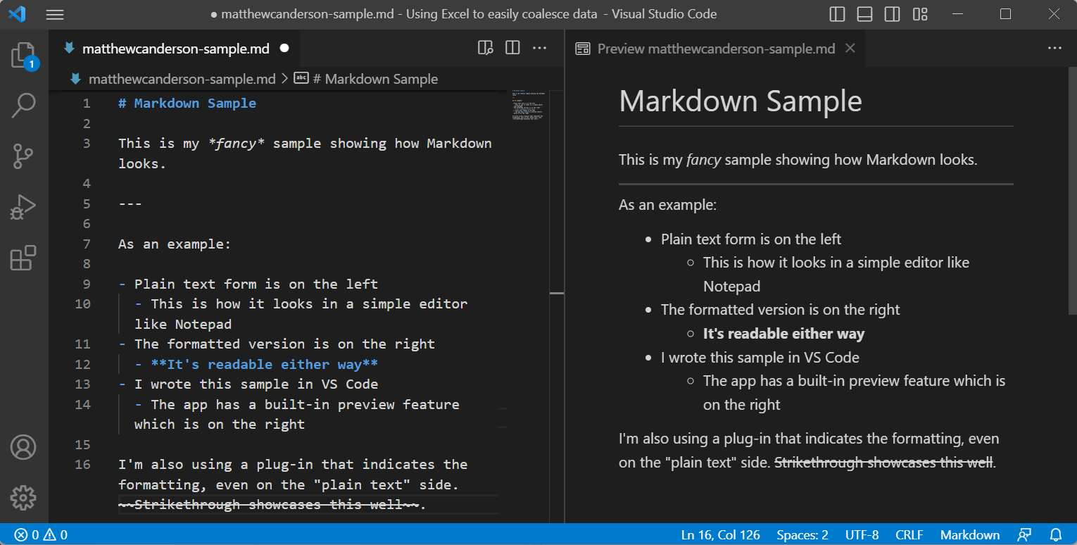The height and width of the screenshot is (545, 1077).
Task: Open the application hamburger menu
Action: tap(55, 13)
